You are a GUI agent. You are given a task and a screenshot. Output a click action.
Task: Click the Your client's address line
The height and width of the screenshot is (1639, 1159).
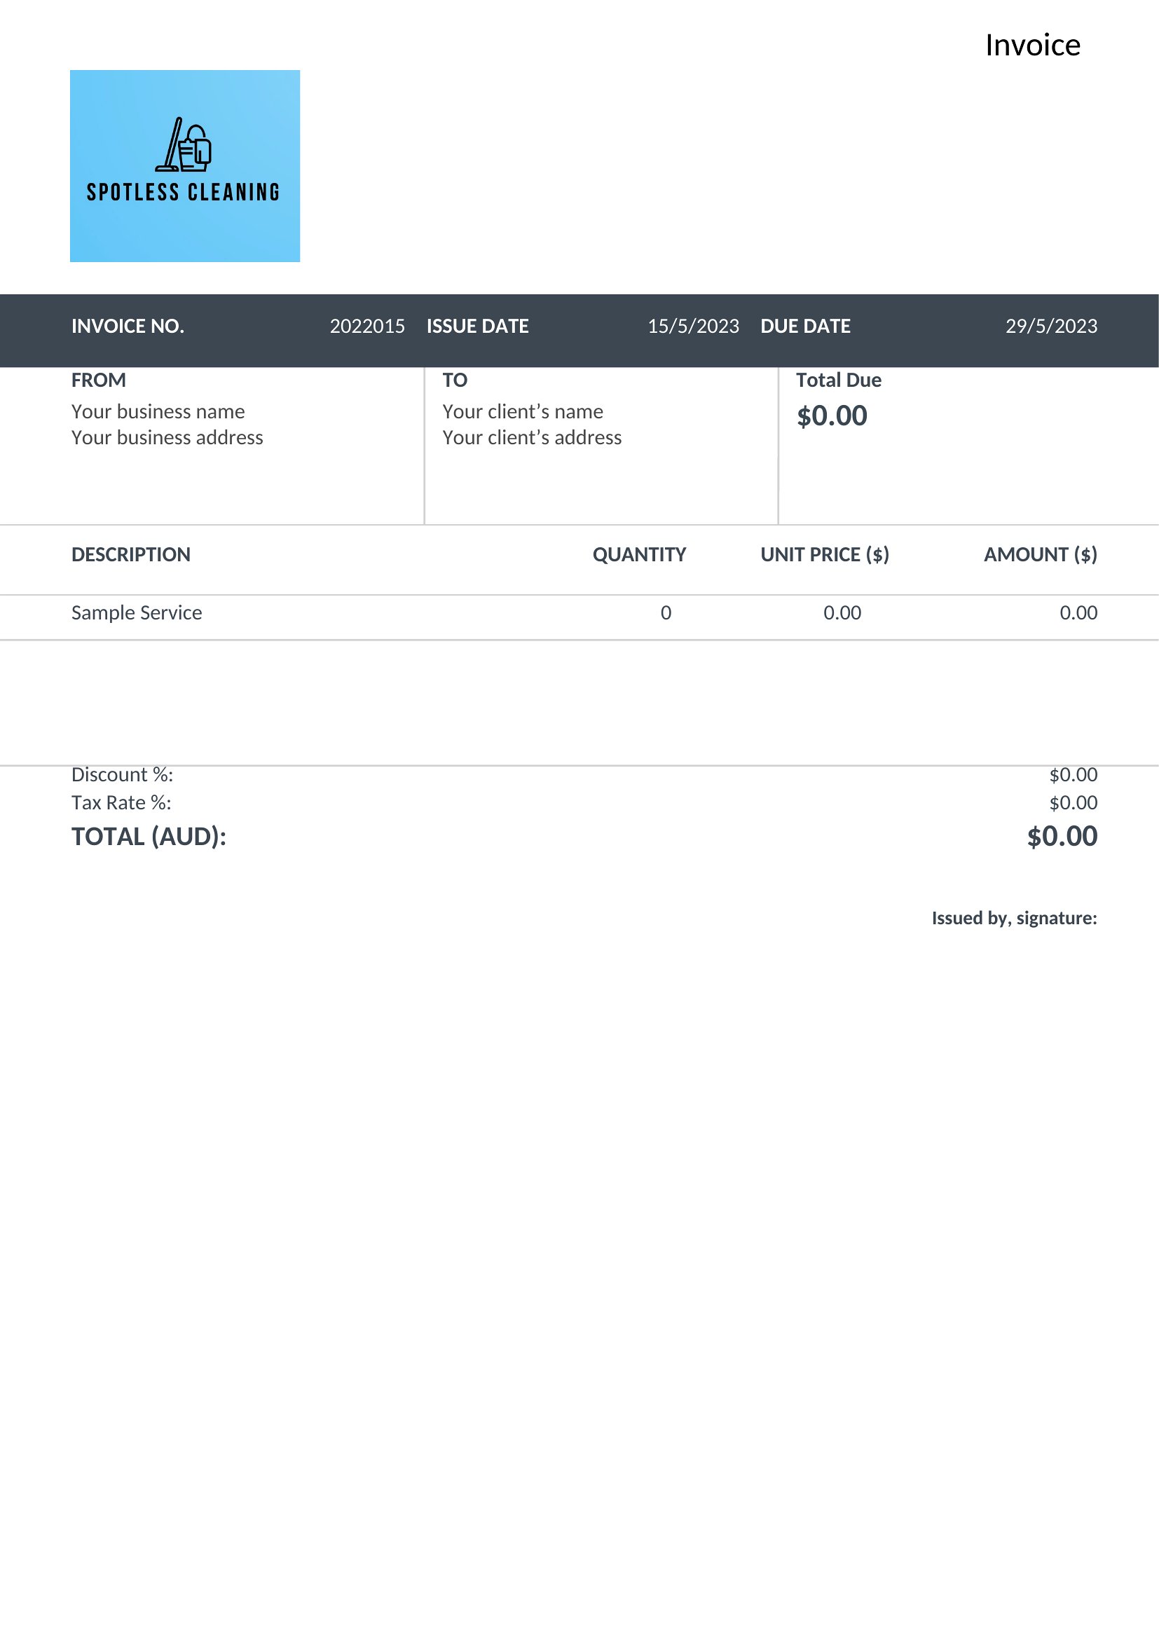532,437
